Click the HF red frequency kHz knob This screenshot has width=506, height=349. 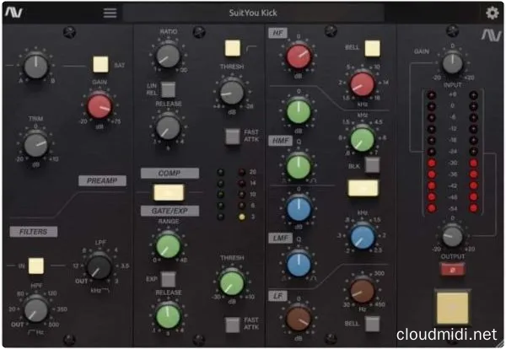point(362,83)
